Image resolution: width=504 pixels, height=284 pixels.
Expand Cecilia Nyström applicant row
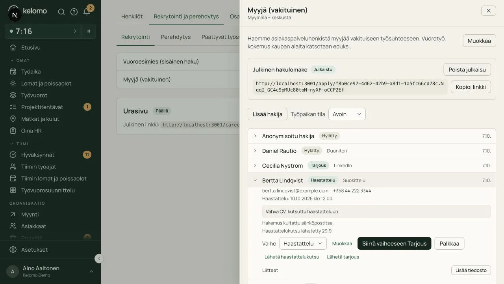click(x=372, y=166)
